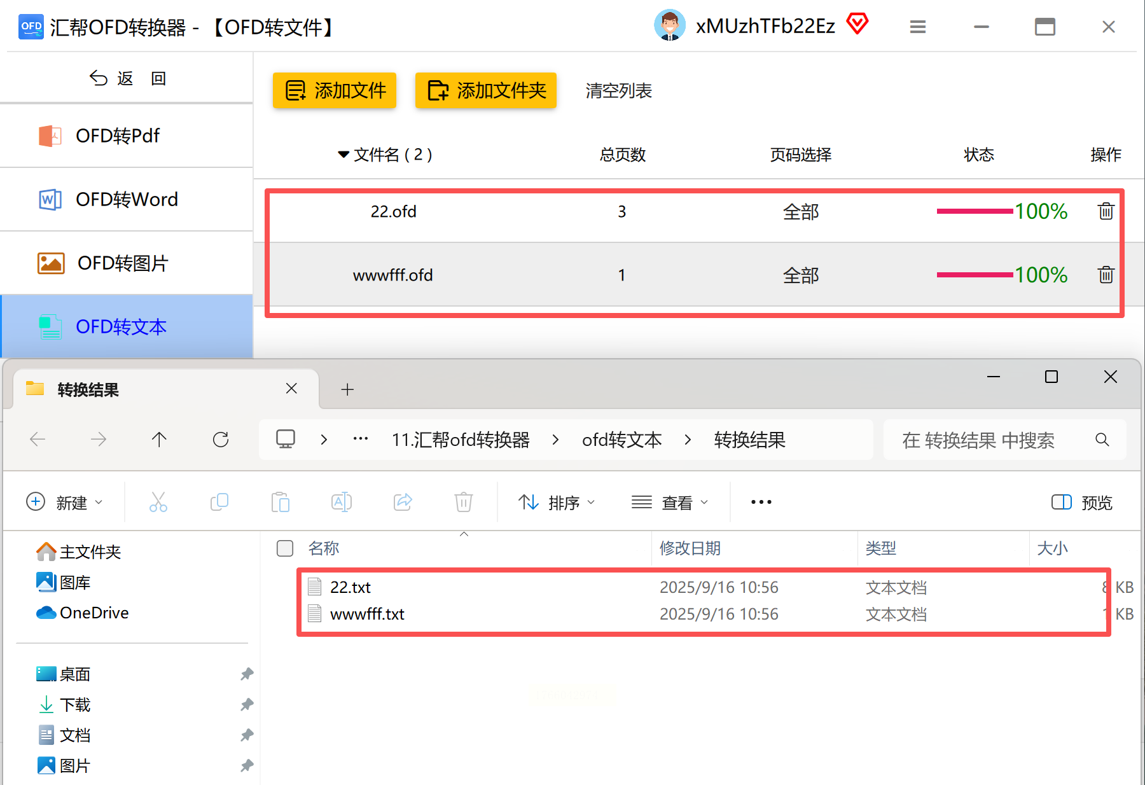Screen dimensions: 1145x785
Task: Toggle the 预览 preview pane
Action: pyautogui.click(x=1081, y=503)
